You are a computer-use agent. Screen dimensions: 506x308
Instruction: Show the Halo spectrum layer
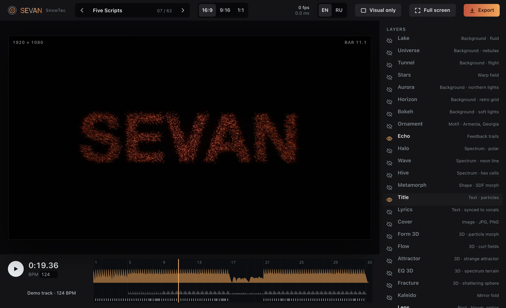389,151
